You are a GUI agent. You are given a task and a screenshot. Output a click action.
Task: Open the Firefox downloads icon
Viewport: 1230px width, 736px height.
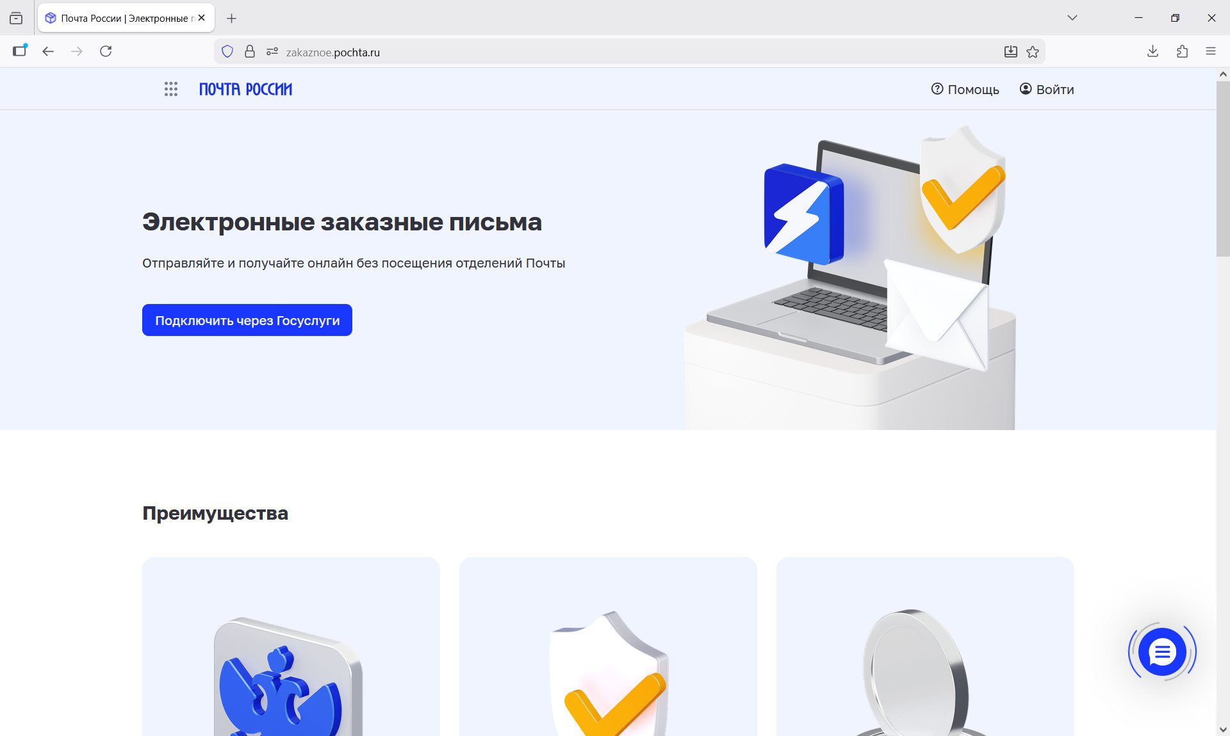(x=1152, y=51)
